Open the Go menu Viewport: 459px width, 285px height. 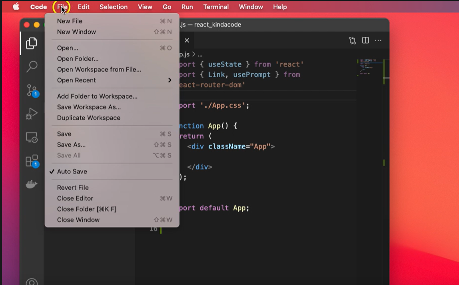tap(167, 7)
